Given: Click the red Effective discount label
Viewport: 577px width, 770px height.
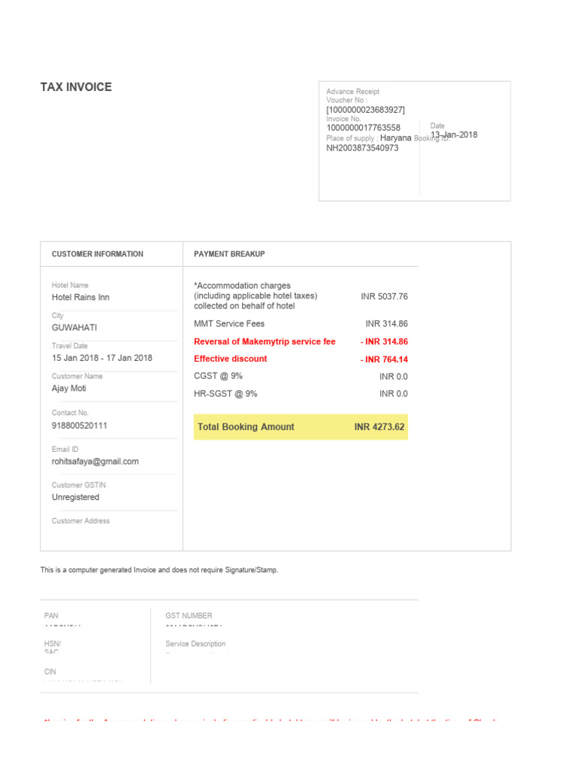Looking at the screenshot, I should pyautogui.click(x=230, y=359).
